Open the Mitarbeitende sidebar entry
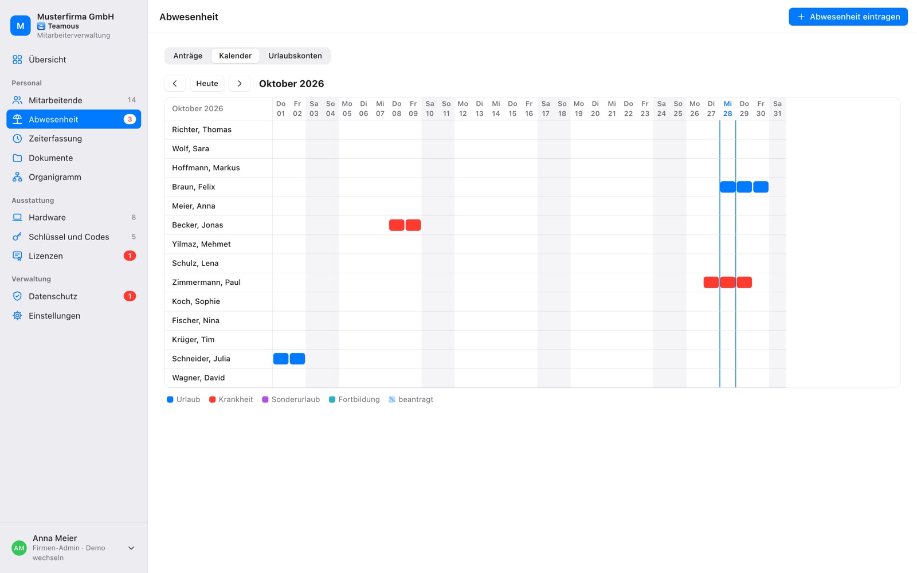The image size is (917, 573). (x=73, y=100)
